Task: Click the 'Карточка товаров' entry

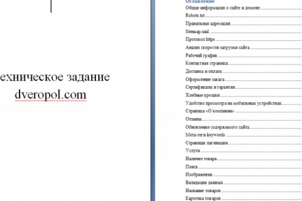Action: 203,198
